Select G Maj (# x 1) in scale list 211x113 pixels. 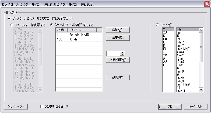pos(26,33)
